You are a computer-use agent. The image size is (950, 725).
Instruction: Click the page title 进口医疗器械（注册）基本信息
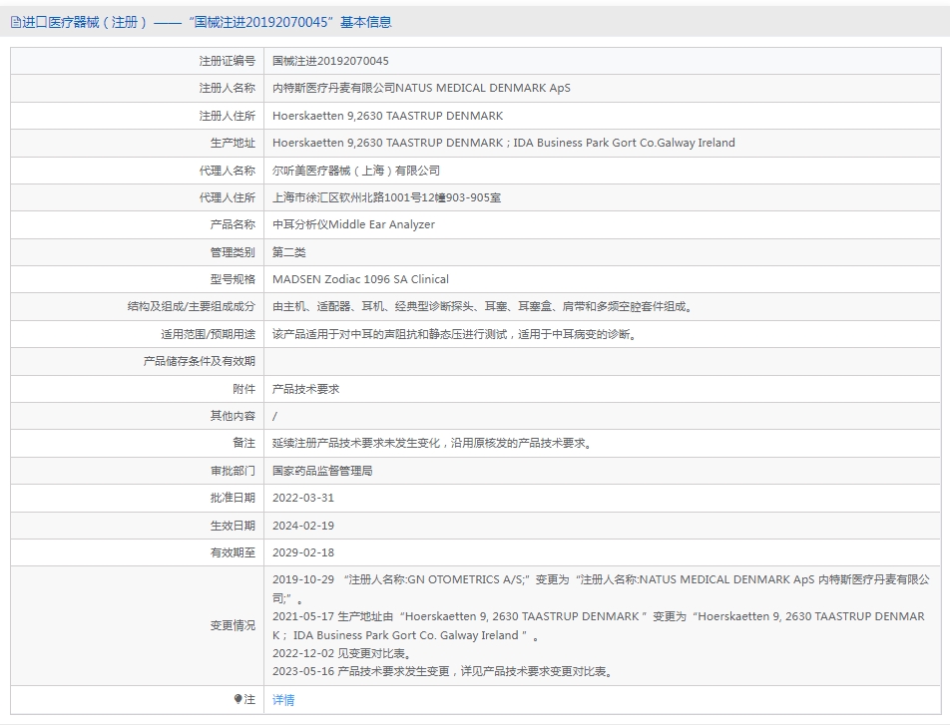point(207,22)
